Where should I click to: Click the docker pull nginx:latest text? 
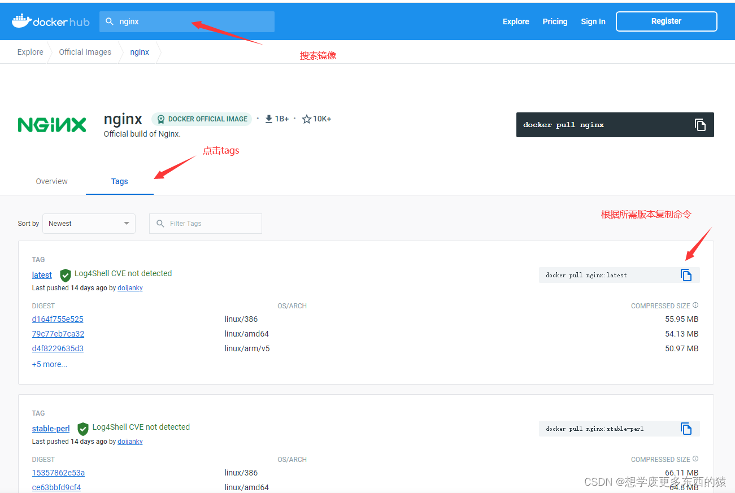click(x=586, y=275)
